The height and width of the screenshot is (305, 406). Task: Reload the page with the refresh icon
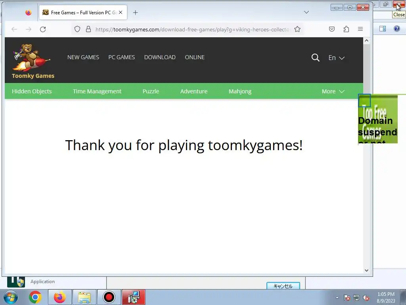point(43,29)
